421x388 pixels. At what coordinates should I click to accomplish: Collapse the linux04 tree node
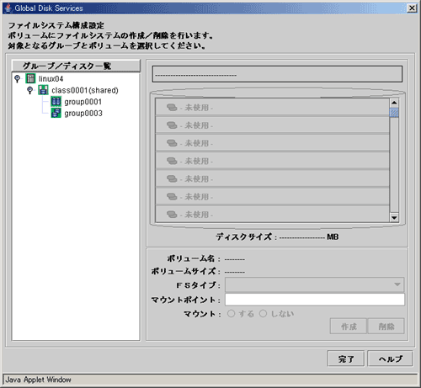pyautogui.click(x=18, y=79)
